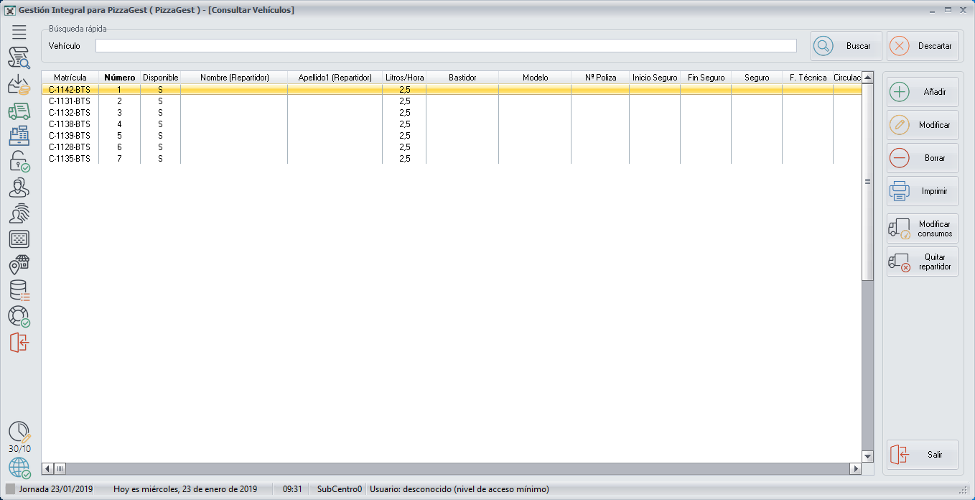Click the Litros/Hora column header
The height and width of the screenshot is (500, 975).
pyautogui.click(x=404, y=78)
